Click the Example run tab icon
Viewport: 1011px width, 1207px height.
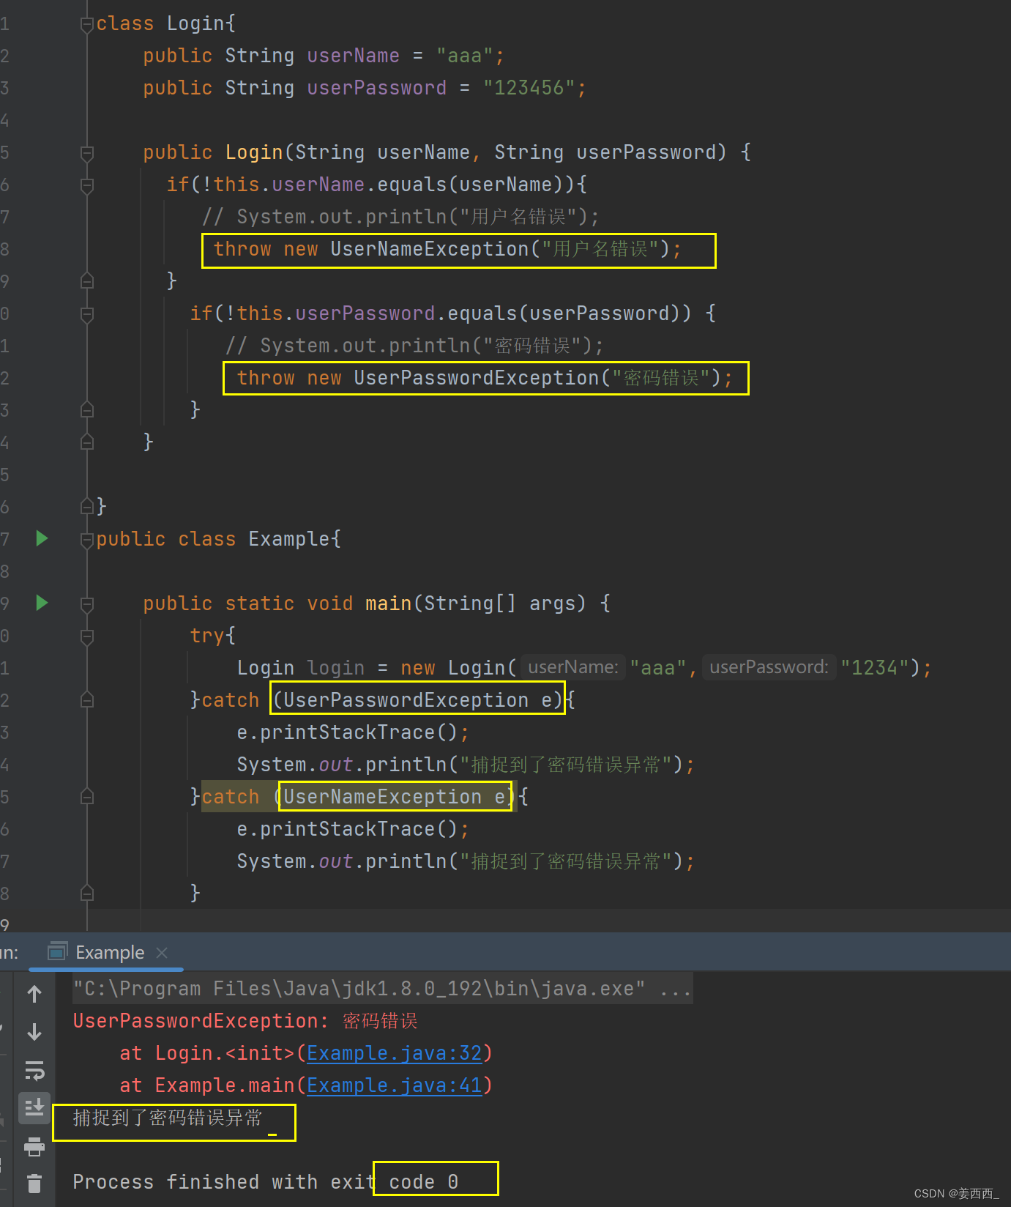(57, 951)
